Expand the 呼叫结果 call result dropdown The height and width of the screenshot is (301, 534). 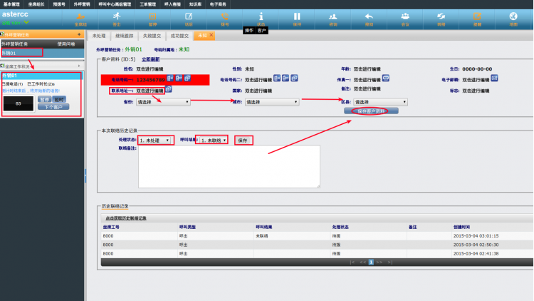point(214,141)
